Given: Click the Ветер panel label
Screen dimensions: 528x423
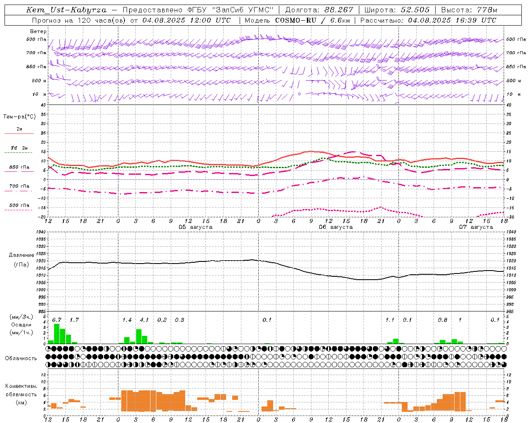Looking at the screenshot, I should click(38, 31).
